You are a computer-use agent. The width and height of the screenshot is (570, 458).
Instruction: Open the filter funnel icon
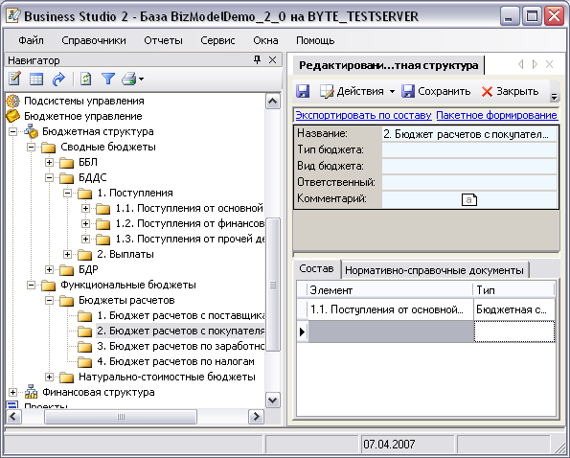click(x=108, y=79)
